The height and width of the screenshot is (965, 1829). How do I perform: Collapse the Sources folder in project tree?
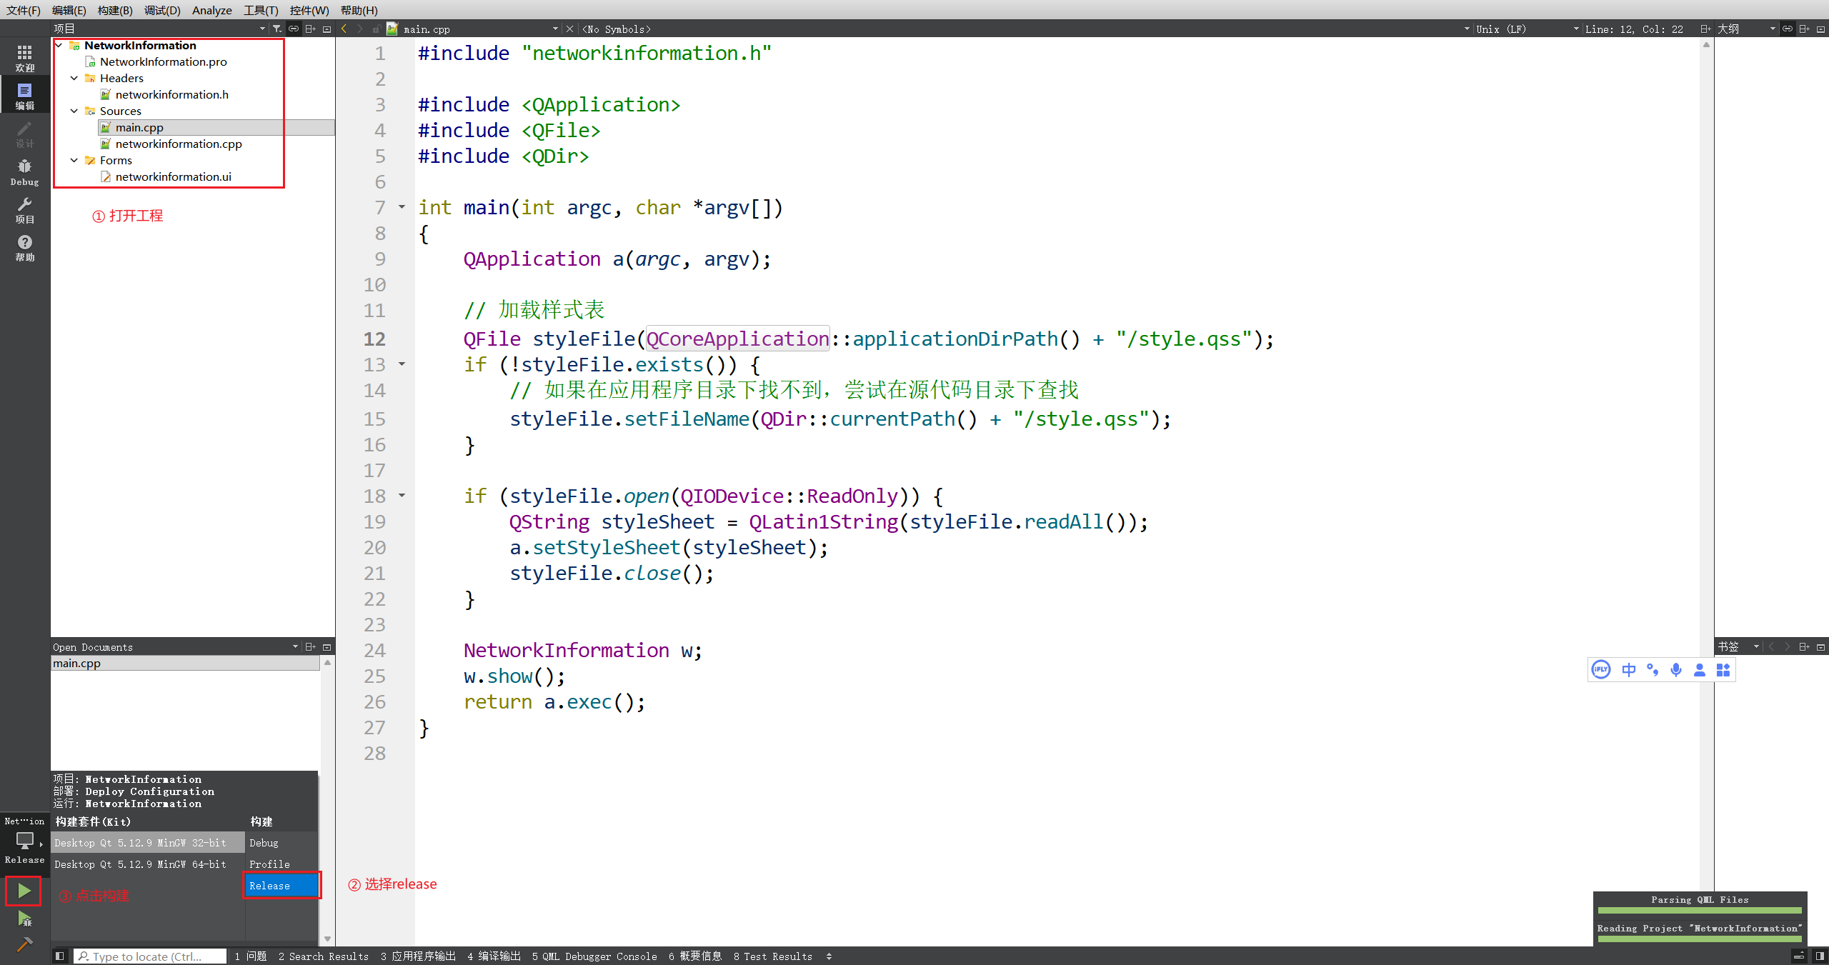74,111
